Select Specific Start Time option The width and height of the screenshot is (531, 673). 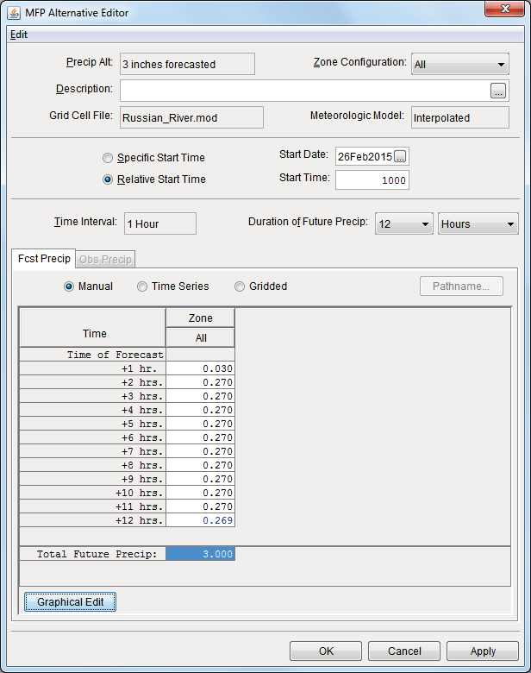click(x=108, y=158)
